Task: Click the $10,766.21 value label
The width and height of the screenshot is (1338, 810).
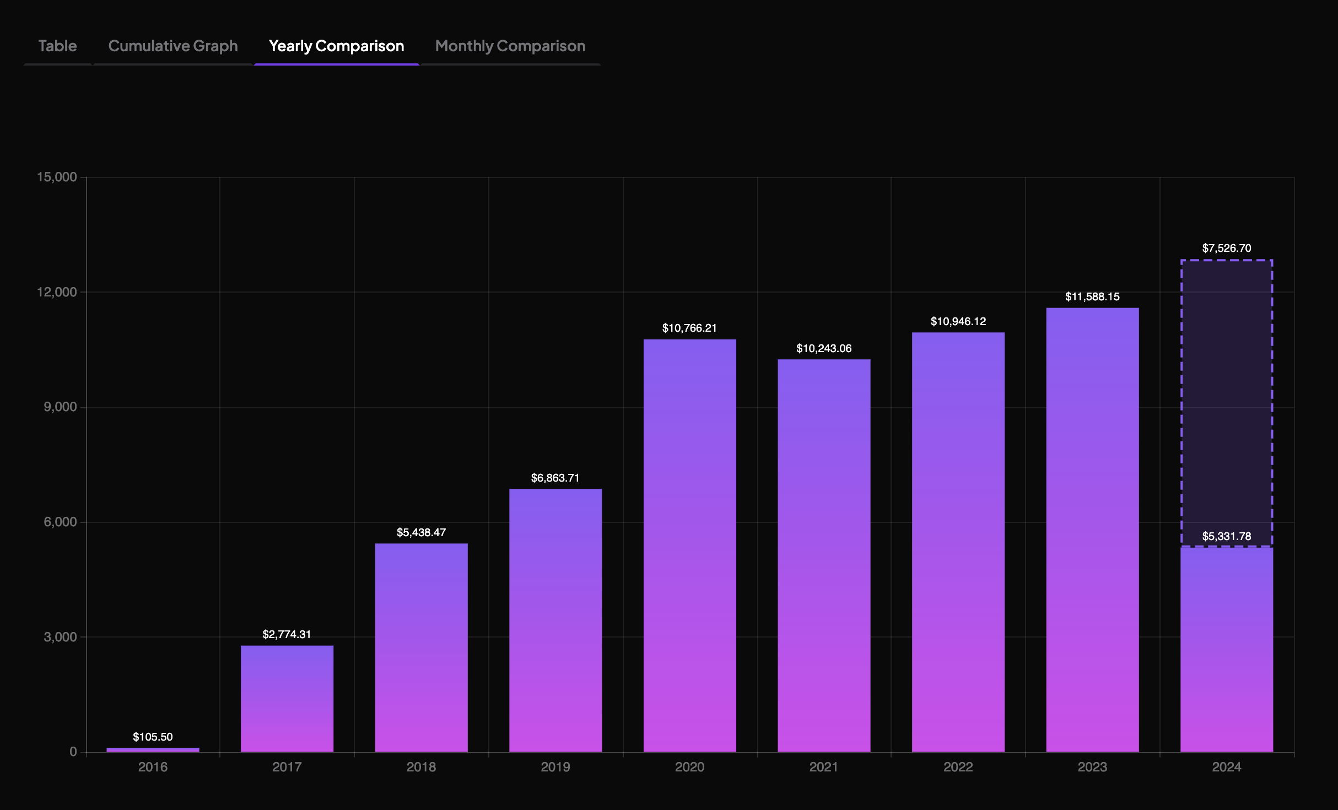Action: pos(689,328)
